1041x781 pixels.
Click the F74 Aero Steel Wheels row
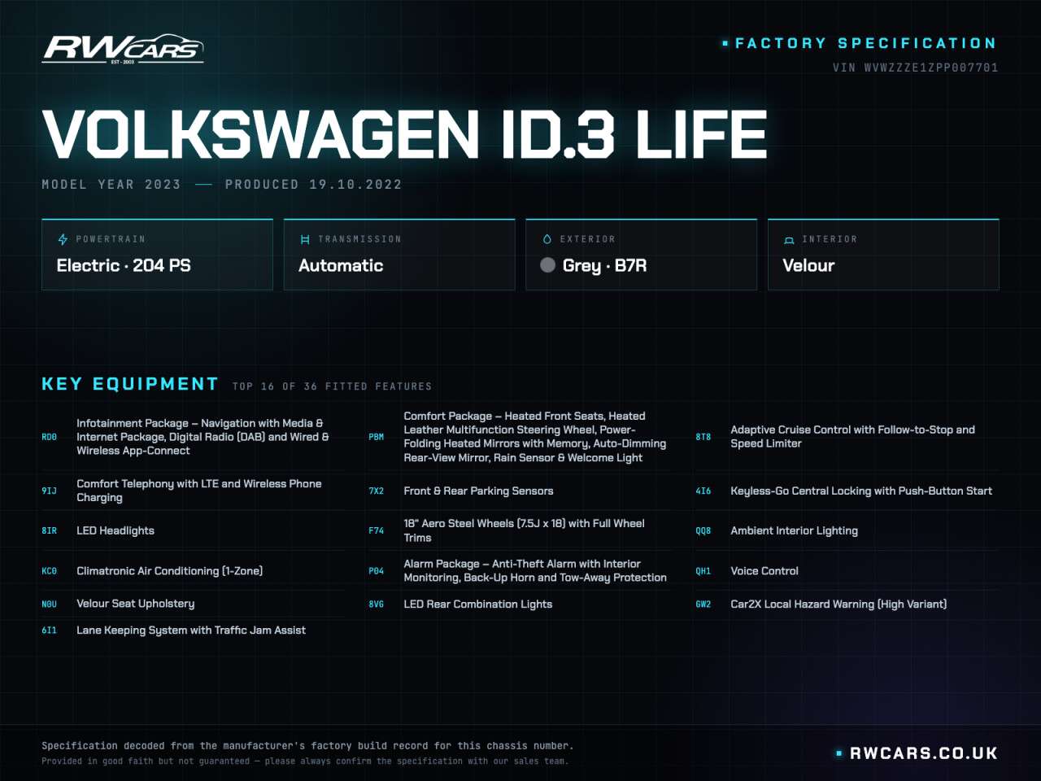[520, 530]
